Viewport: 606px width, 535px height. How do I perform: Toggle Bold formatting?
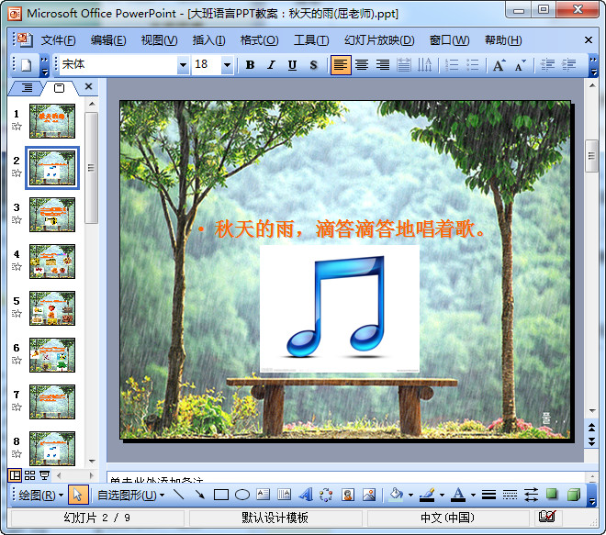pos(250,65)
